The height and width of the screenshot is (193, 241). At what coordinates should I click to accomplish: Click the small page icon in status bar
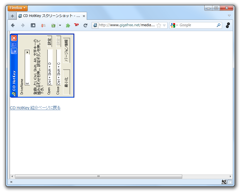pos(230,182)
